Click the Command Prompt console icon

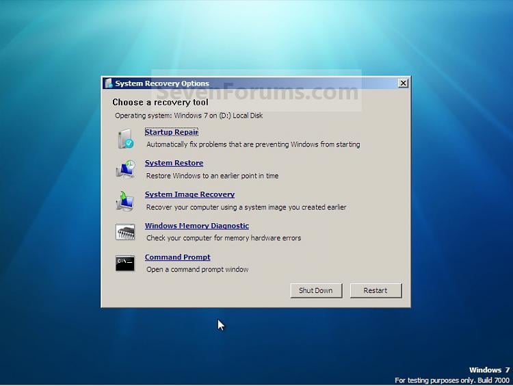125,263
